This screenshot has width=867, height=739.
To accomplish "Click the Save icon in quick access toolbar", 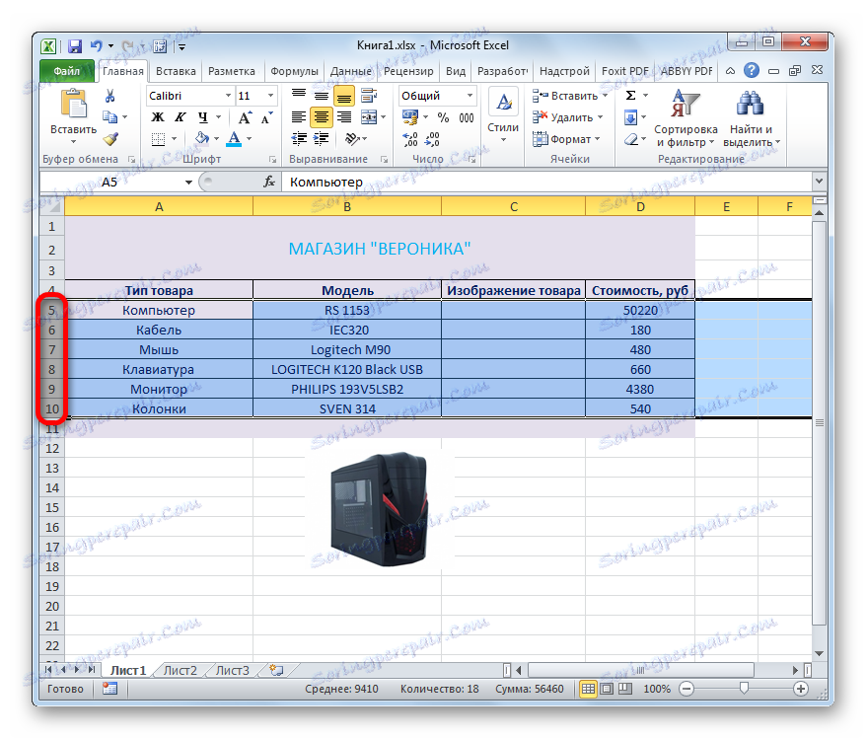I will click(75, 46).
